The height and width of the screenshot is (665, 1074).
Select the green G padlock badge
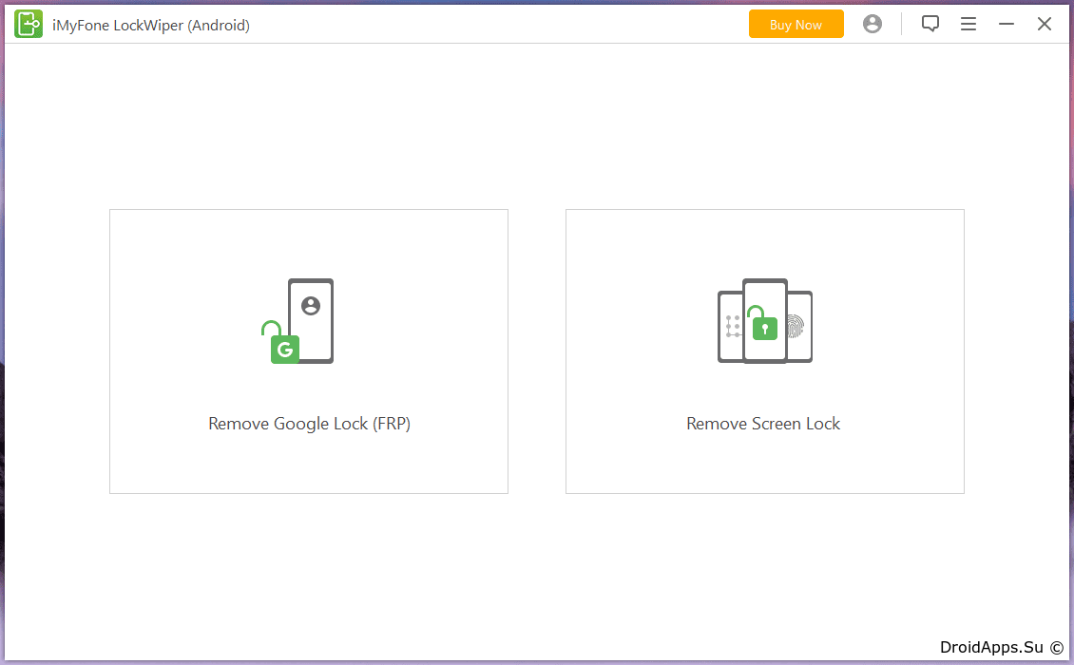(x=285, y=350)
